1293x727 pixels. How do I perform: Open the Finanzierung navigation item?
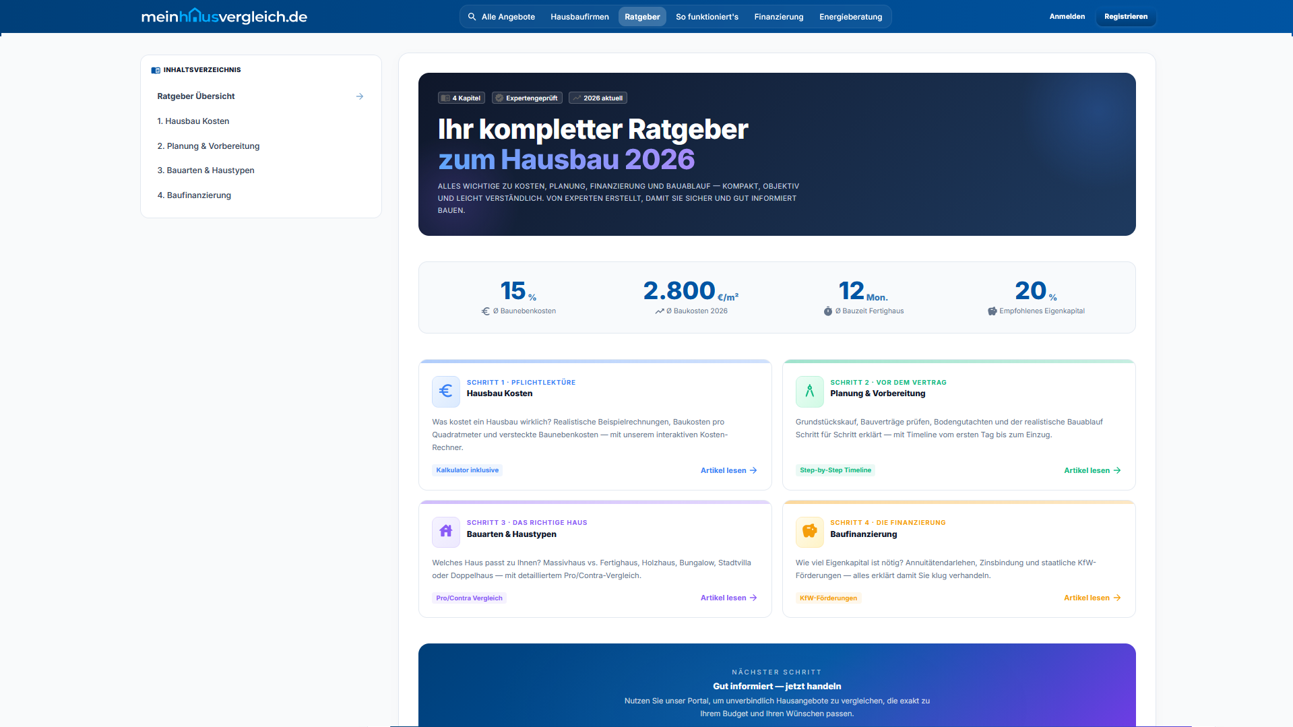[778, 17]
